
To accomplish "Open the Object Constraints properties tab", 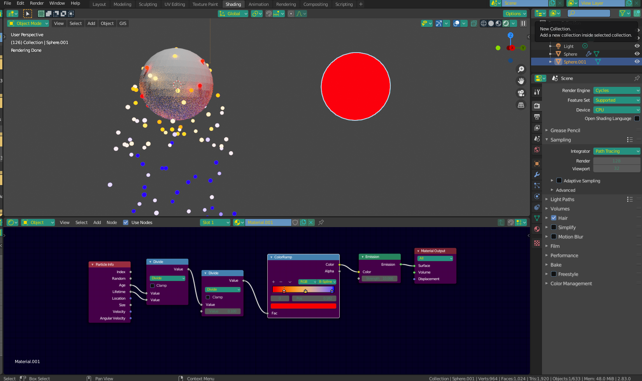I will tap(537, 207).
